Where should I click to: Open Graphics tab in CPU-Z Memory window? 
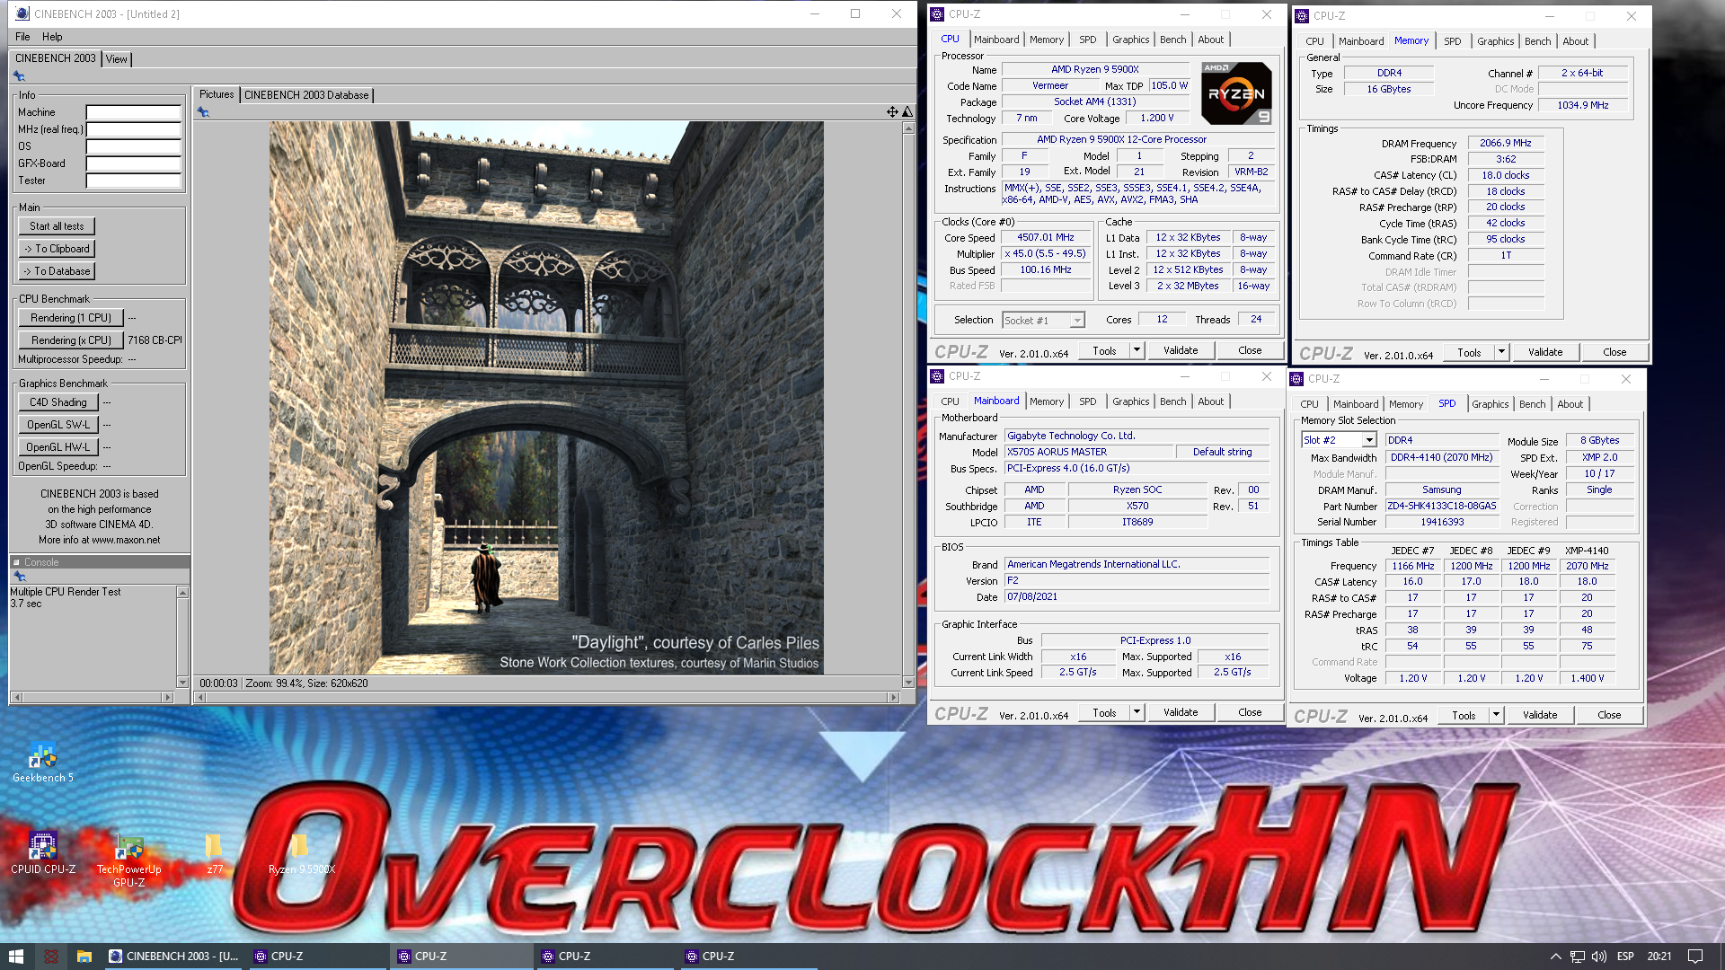point(1495,41)
